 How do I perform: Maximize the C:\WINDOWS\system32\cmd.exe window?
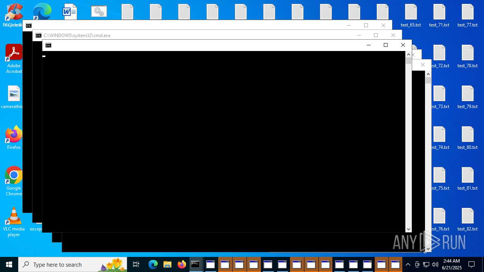(376, 35)
